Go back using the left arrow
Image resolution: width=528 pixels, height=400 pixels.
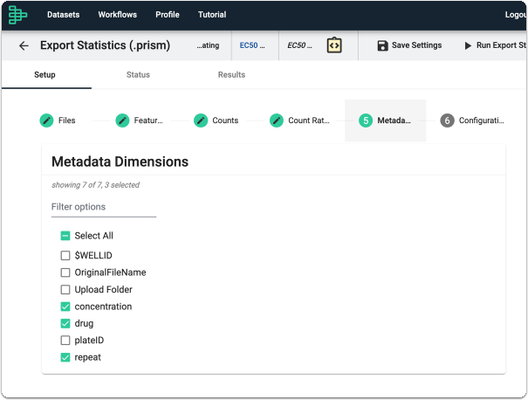(24, 45)
